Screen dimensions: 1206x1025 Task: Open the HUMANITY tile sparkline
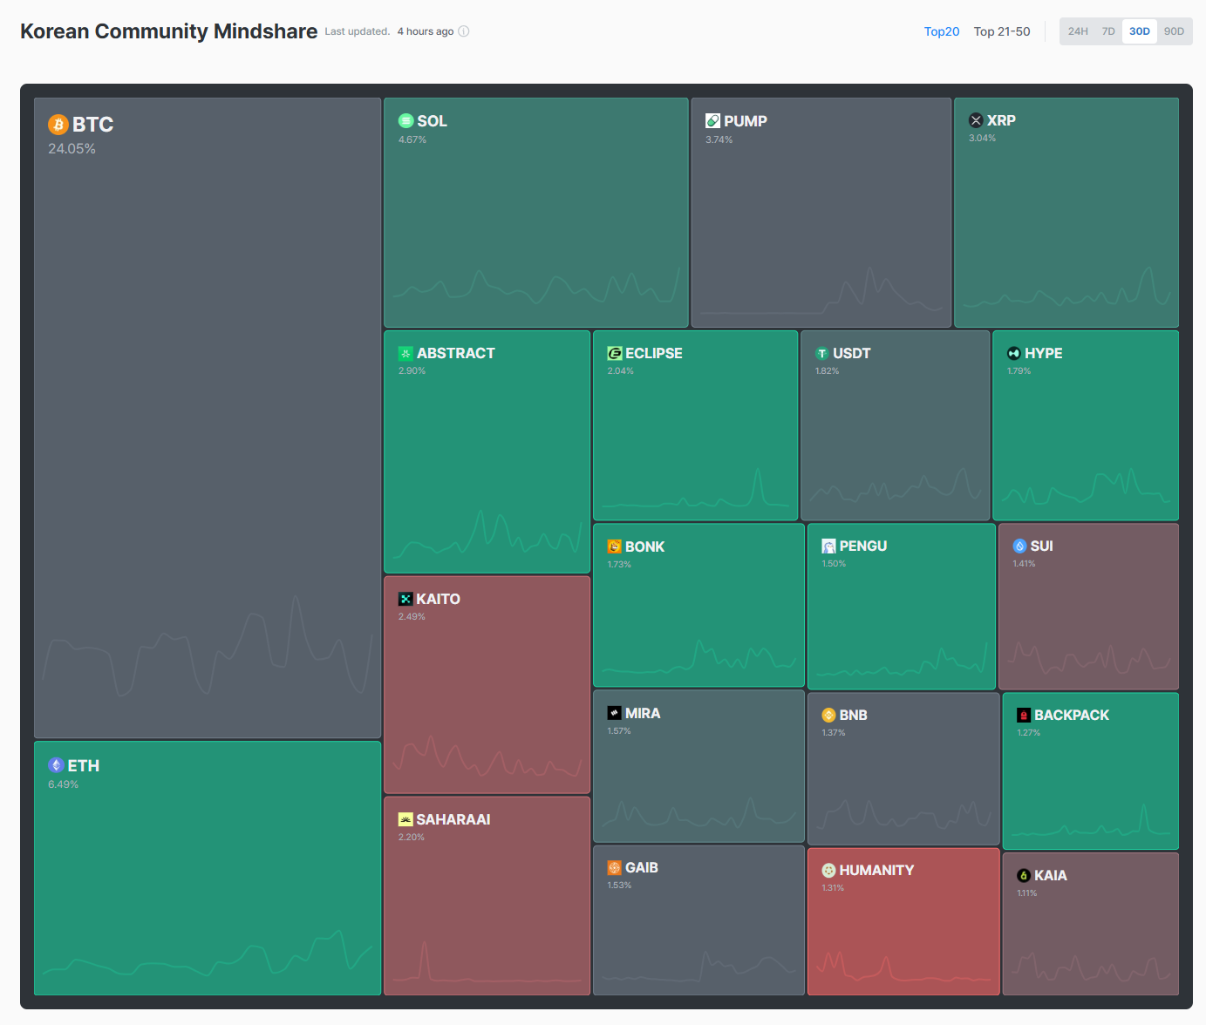pos(903,966)
